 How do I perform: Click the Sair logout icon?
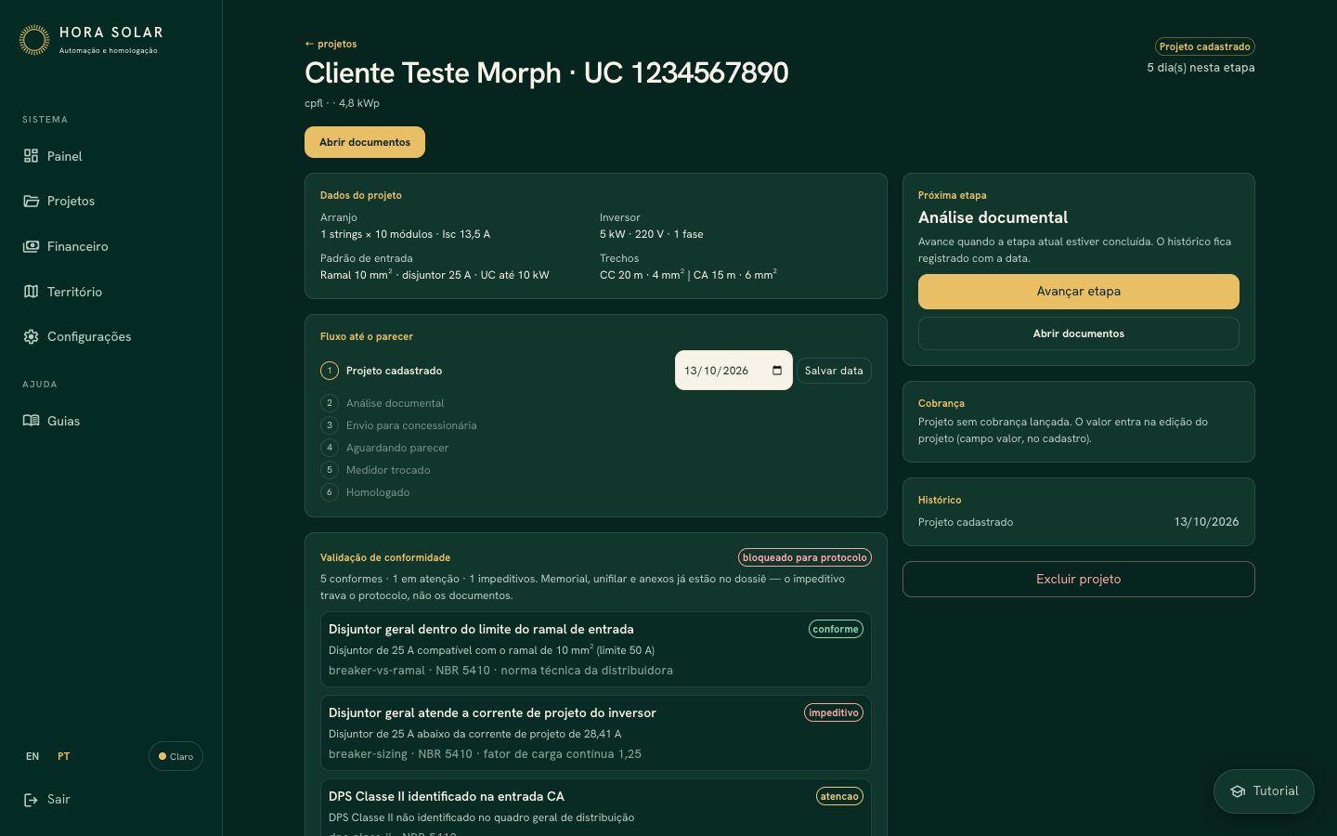31,799
